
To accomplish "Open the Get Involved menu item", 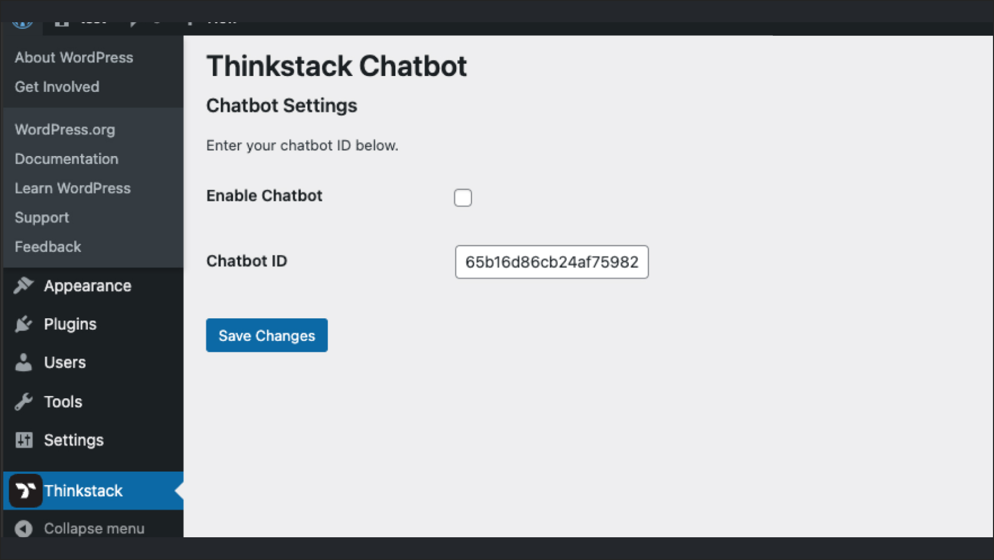I will pyautogui.click(x=56, y=87).
